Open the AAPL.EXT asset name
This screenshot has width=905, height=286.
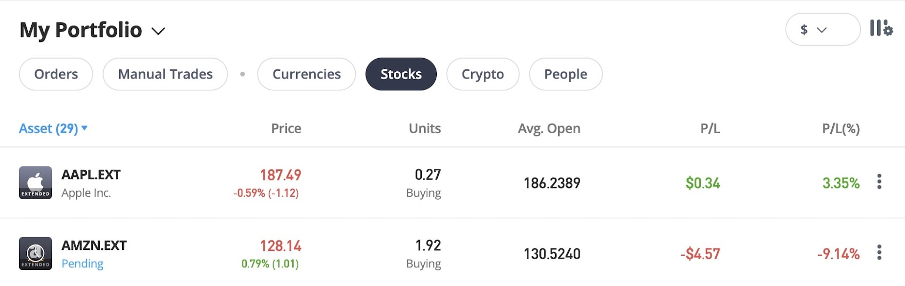pos(91,175)
